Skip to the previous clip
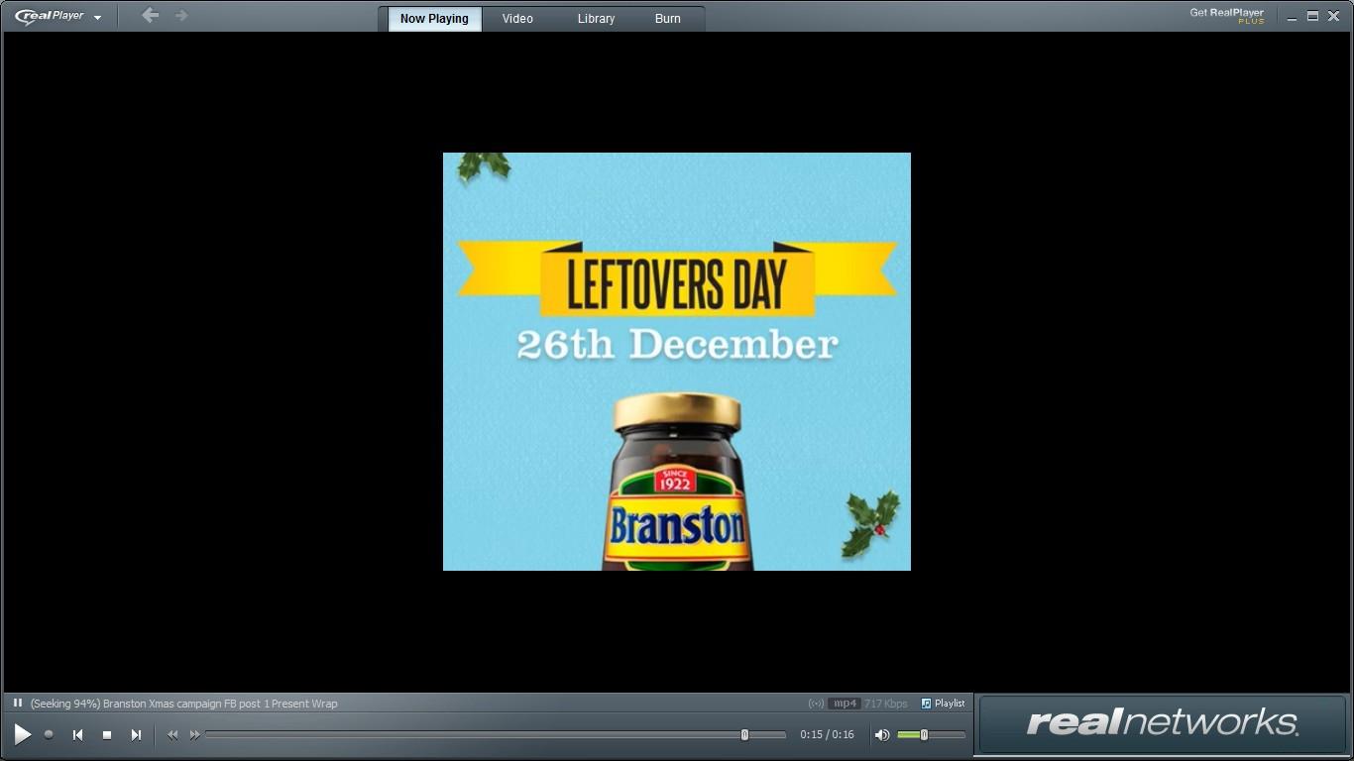1354x761 pixels. [77, 734]
